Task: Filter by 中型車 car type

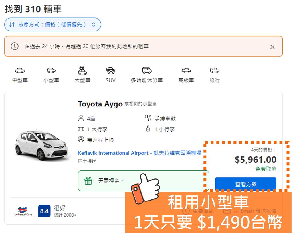Action: coord(20,75)
